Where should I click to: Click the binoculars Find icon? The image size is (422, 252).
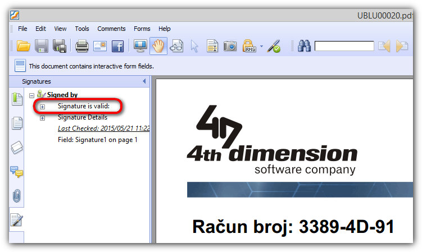point(304,46)
